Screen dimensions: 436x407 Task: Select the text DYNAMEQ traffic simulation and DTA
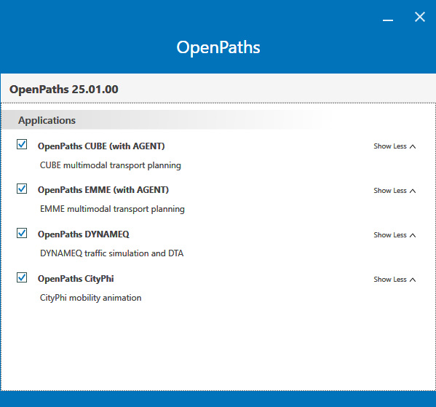112,253
